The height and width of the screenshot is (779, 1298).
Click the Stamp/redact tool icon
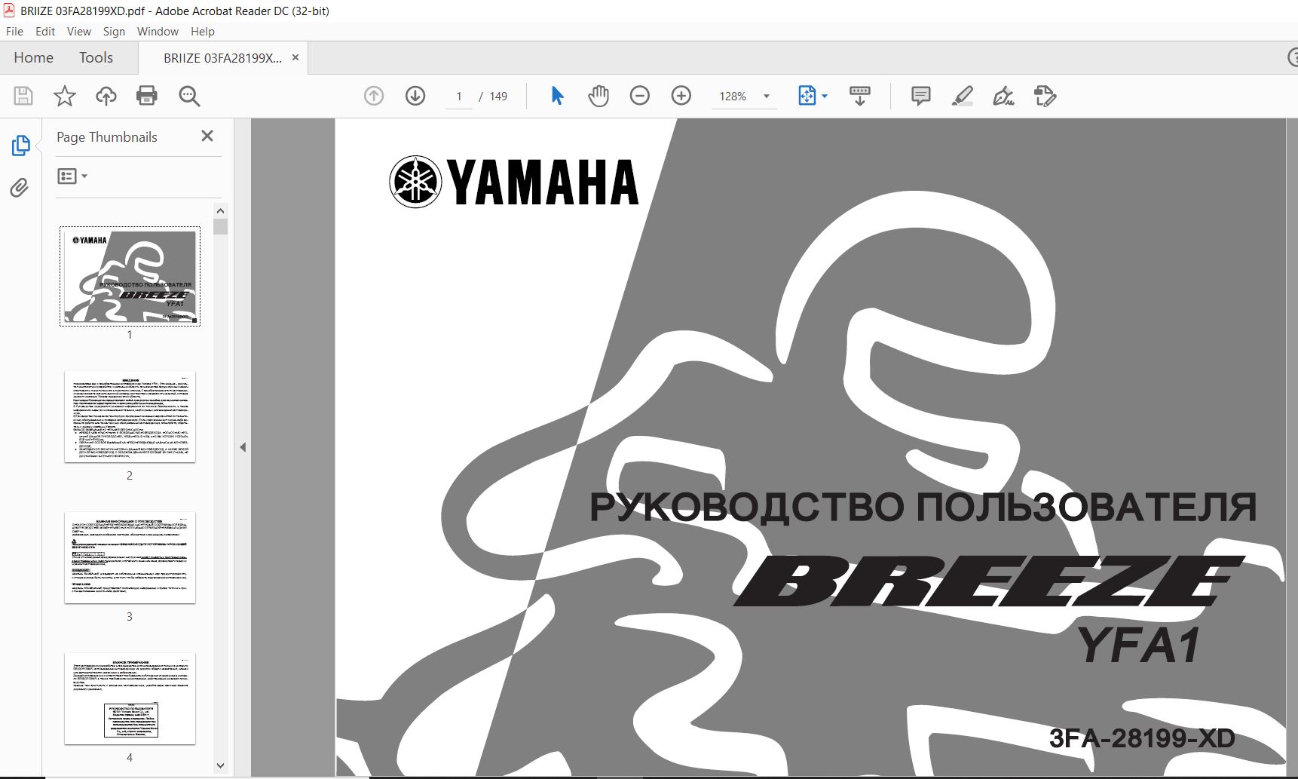pyautogui.click(x=1045, y=96)
